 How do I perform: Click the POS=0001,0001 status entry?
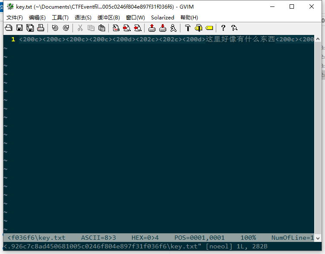pos(199,238)
